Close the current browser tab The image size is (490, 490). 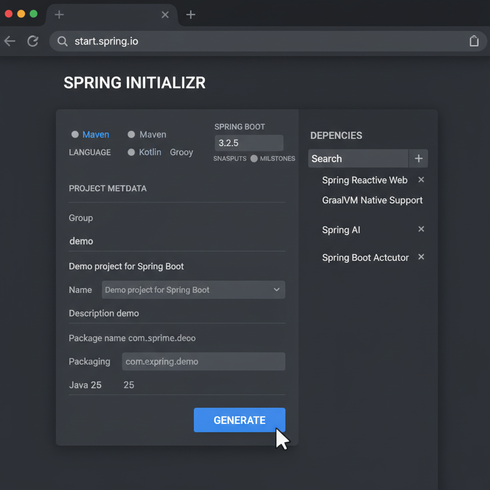click(165, 15)
